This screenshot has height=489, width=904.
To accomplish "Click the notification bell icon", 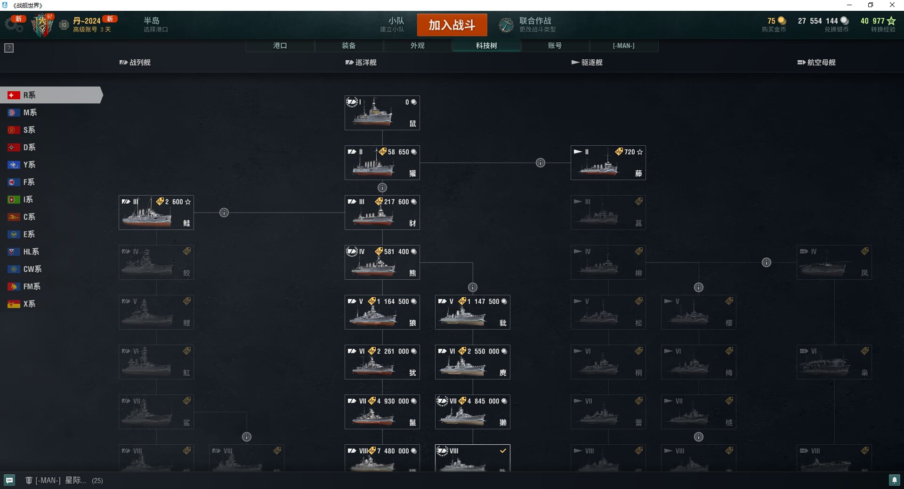I will click(894, 480).
